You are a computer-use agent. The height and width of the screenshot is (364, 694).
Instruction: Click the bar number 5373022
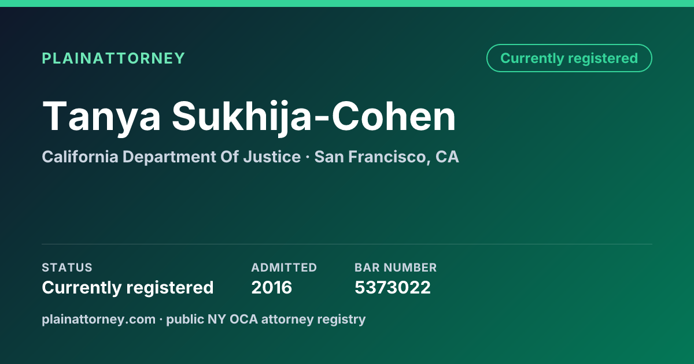pos(393,288)
